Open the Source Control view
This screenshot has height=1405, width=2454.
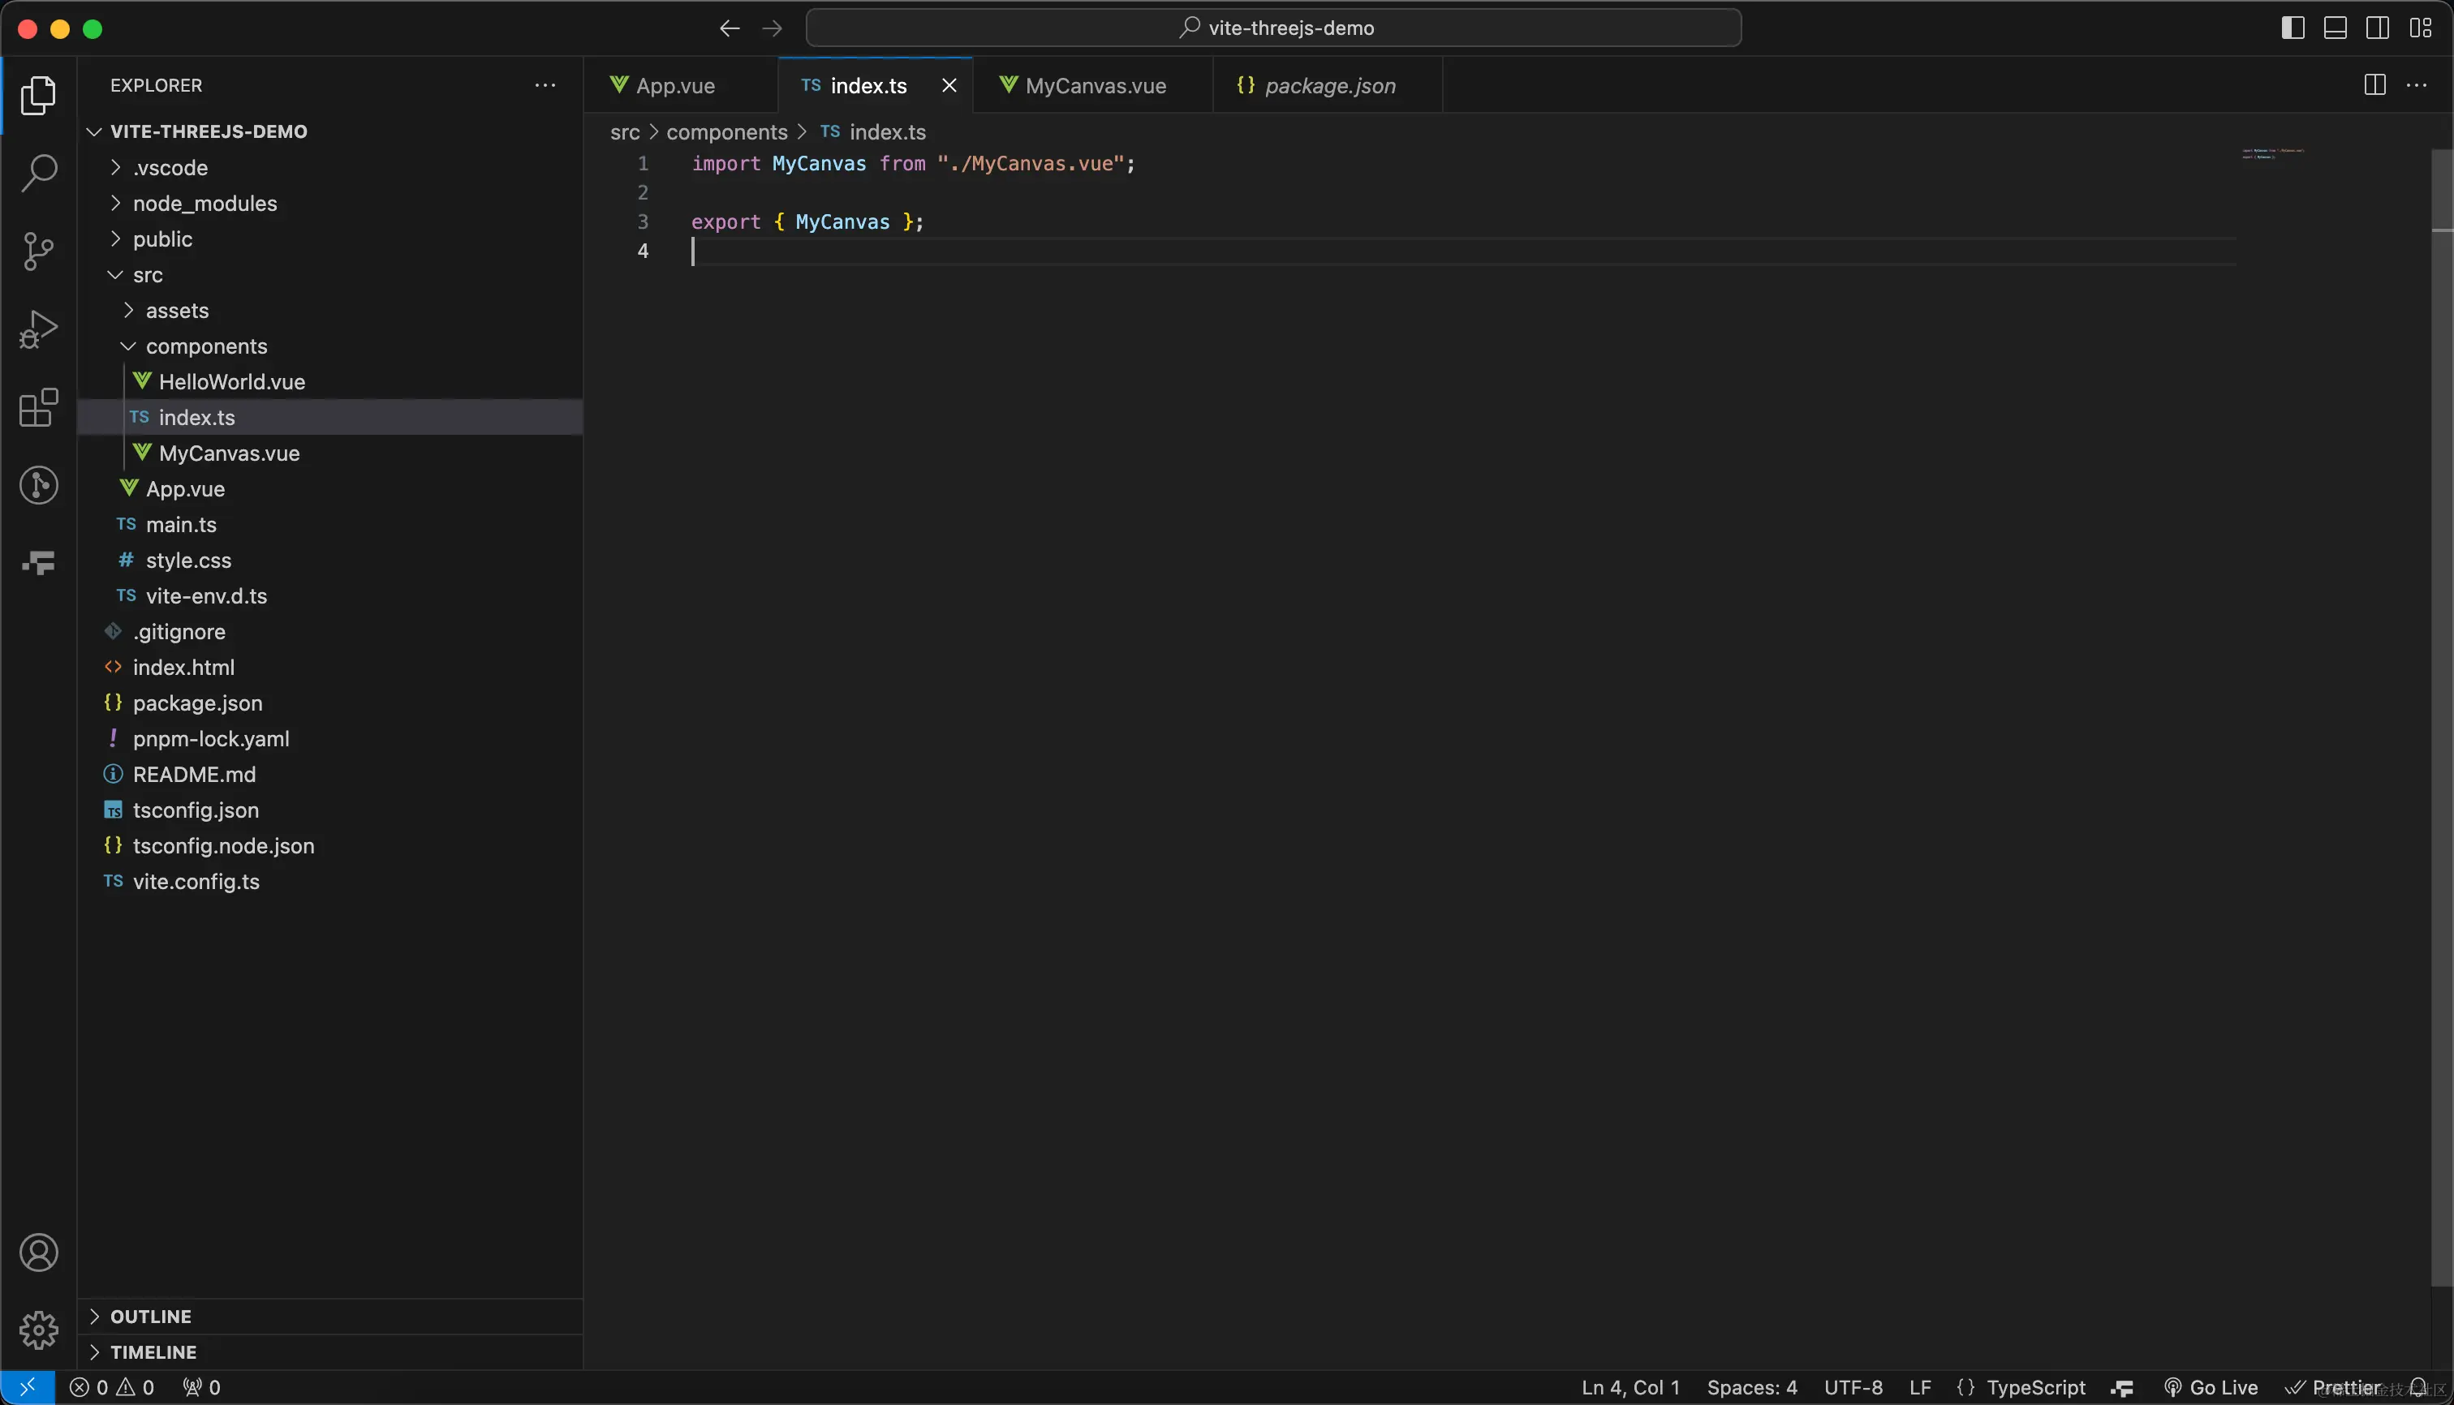39,251
